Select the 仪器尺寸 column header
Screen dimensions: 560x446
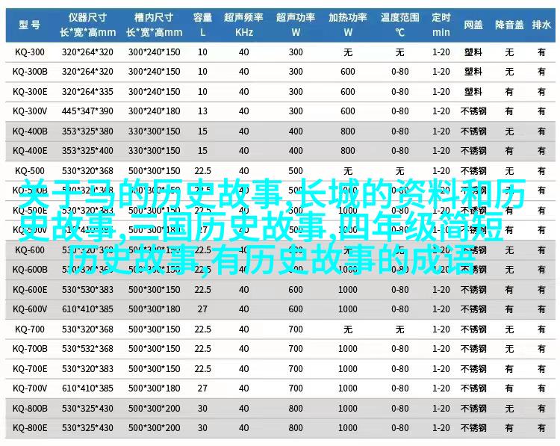point(87,24)
